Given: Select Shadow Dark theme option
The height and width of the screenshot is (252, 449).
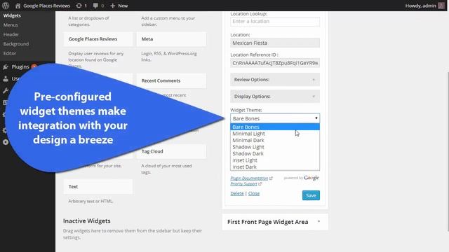Looking at the screenshot, I should point(275,153).
